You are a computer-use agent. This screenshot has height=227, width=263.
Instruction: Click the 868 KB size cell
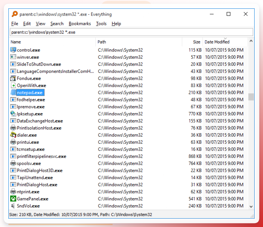195,156
